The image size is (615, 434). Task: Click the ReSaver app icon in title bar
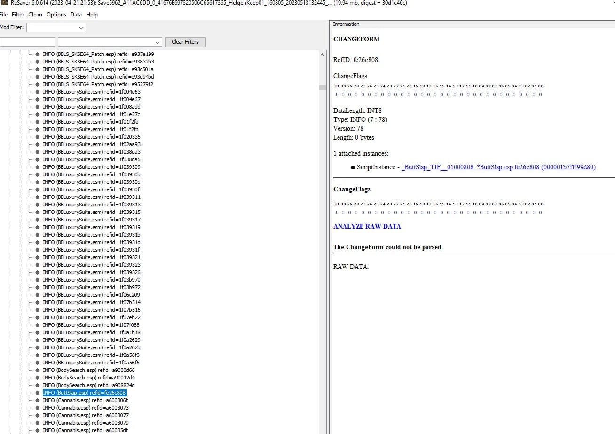coord(4,3)
